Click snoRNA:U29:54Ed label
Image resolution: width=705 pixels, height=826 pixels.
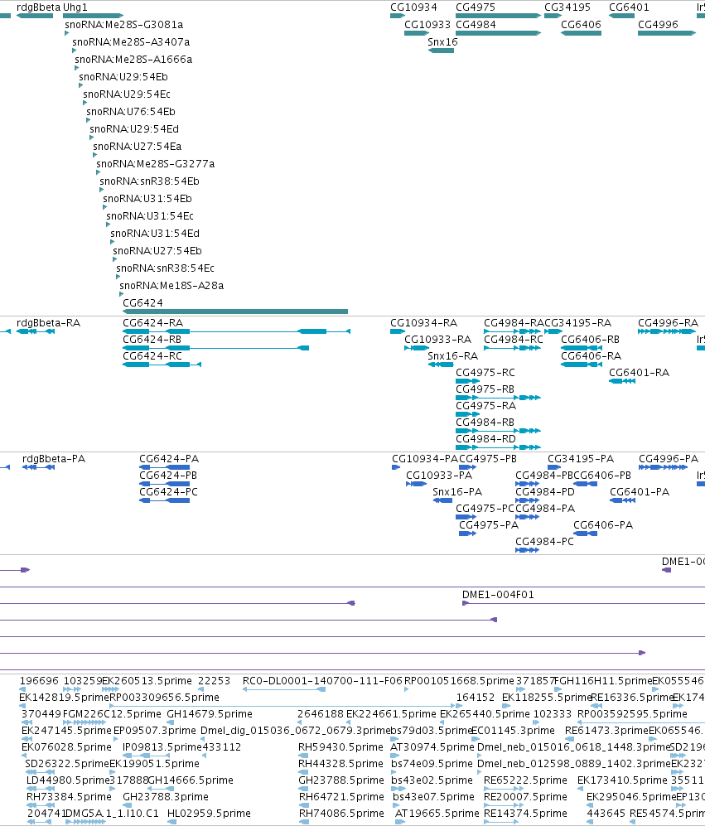134,129
